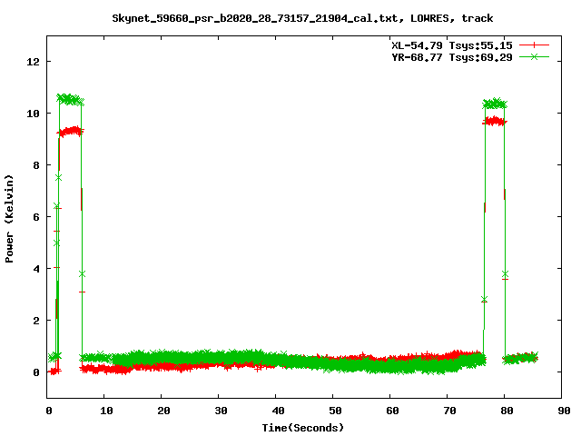Click the red line sample in legend
Viewport: 581px width, 436px height.
[534, 45]
